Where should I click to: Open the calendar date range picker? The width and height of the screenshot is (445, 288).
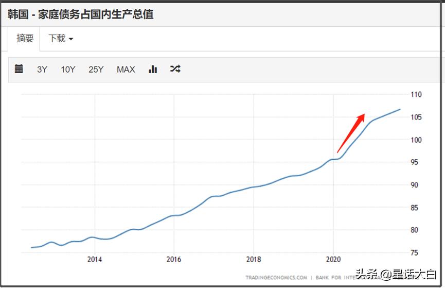19,69
